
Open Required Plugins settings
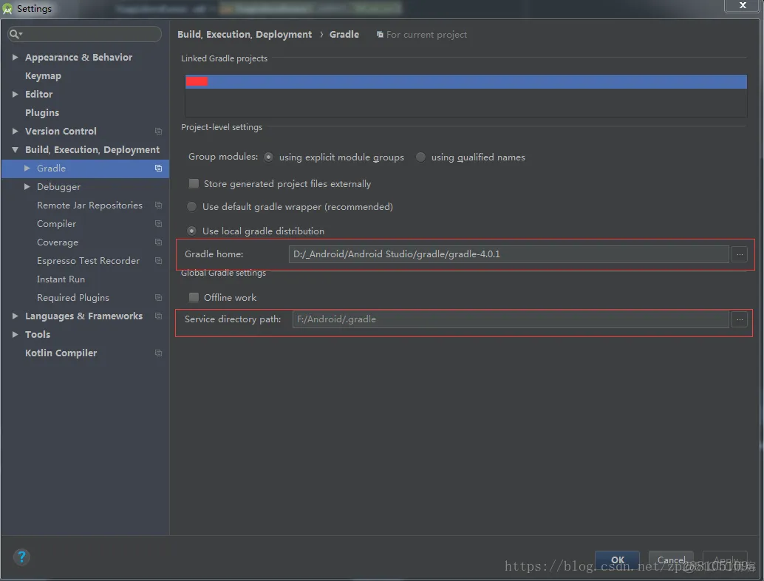73,298
